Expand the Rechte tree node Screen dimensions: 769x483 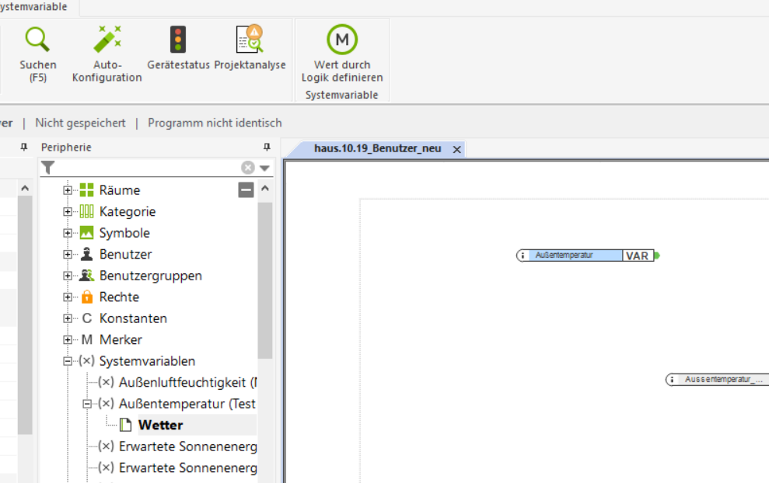tap(68, 297)
